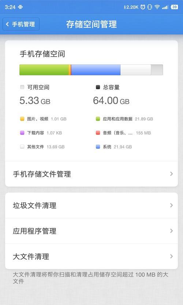Tap the green 应用和应用数据 legend square
The width and height of the screenshot is (183, 305).
coord(98,119)
